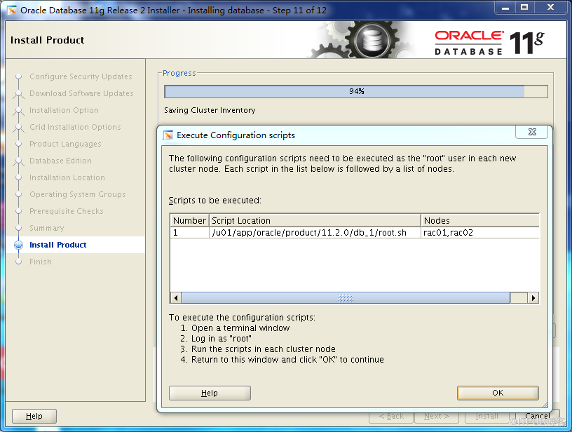Close the Execute Configuration scripts dialog

[532, 132]
